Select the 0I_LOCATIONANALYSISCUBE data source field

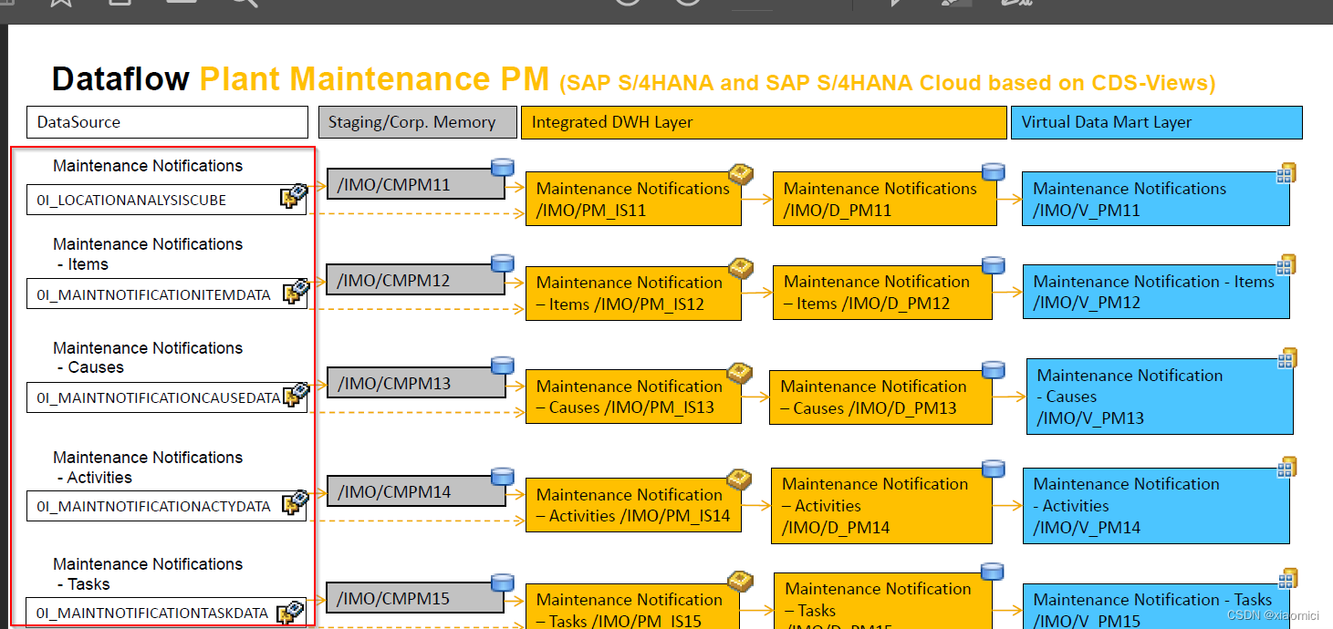(167, 200)
